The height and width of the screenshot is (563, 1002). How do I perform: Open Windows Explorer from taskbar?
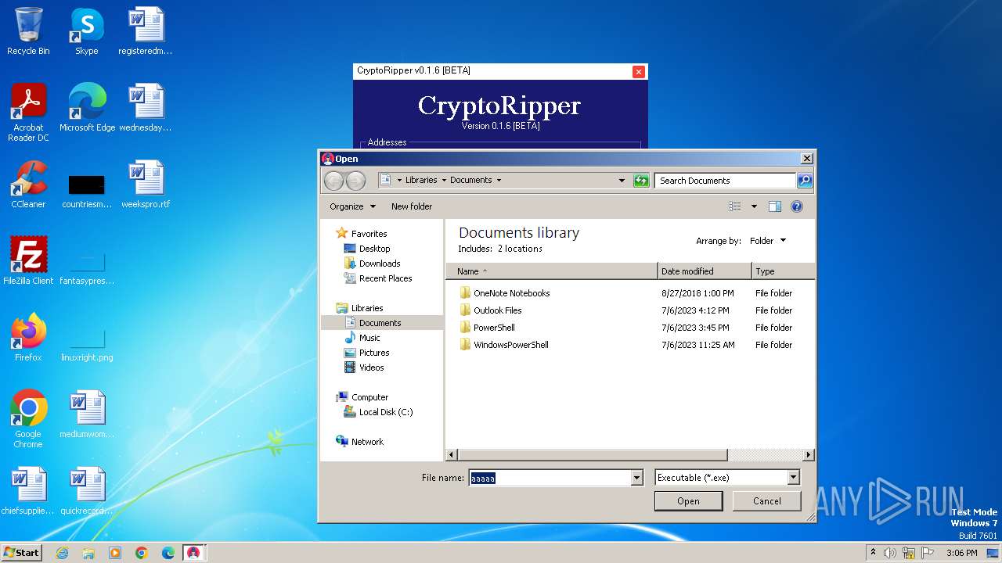(88, 553)
